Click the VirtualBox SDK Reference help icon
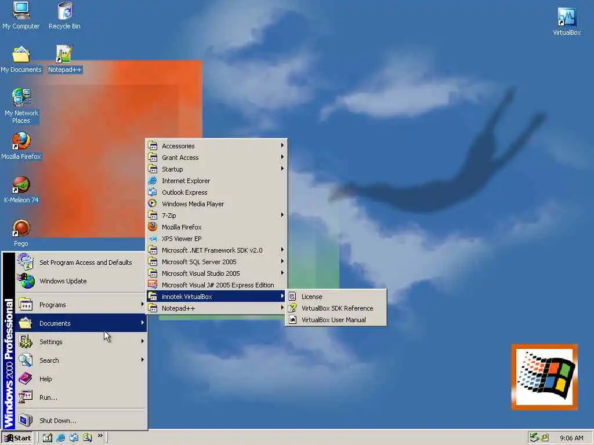 click(x=292, y=308)
